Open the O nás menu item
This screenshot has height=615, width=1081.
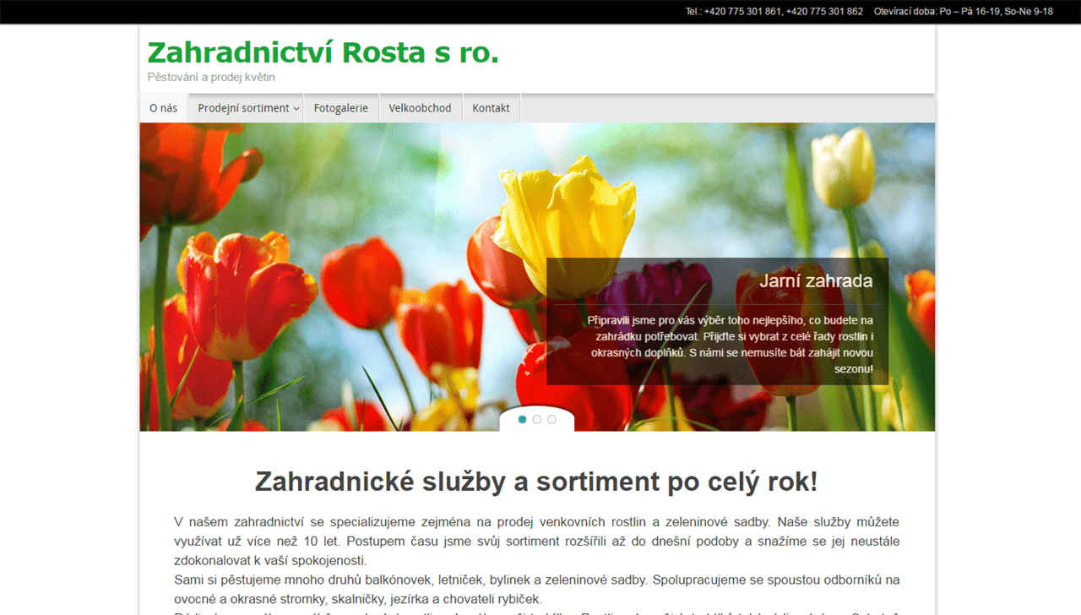[x=163, y=108]
